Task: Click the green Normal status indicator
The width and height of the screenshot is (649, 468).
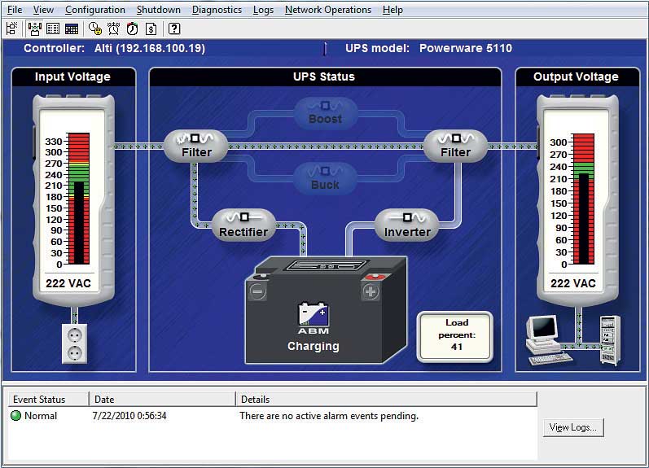Action: coord(15,415)
